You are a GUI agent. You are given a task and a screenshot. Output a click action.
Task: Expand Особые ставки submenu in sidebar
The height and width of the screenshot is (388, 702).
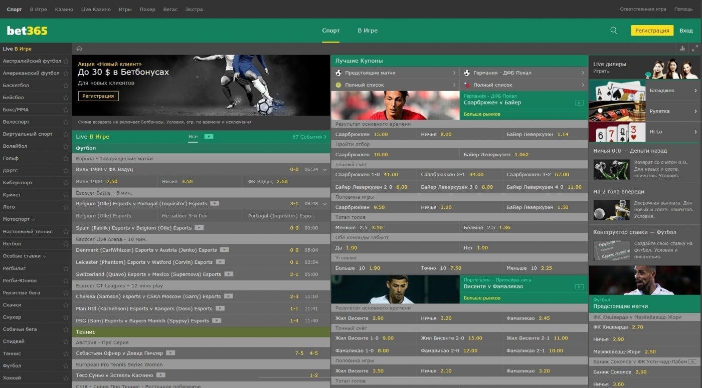(x=44, y=256)
